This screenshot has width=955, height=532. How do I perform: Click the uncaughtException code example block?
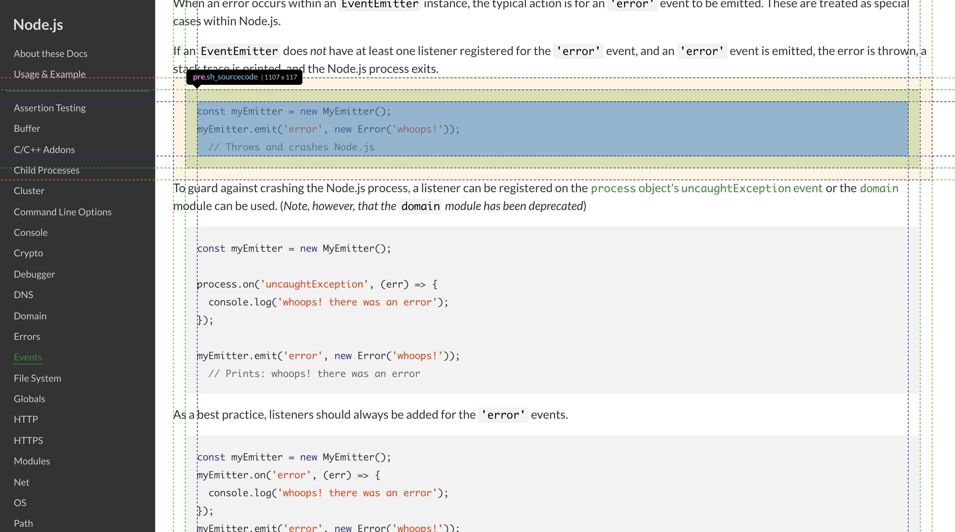coord(552,310)
